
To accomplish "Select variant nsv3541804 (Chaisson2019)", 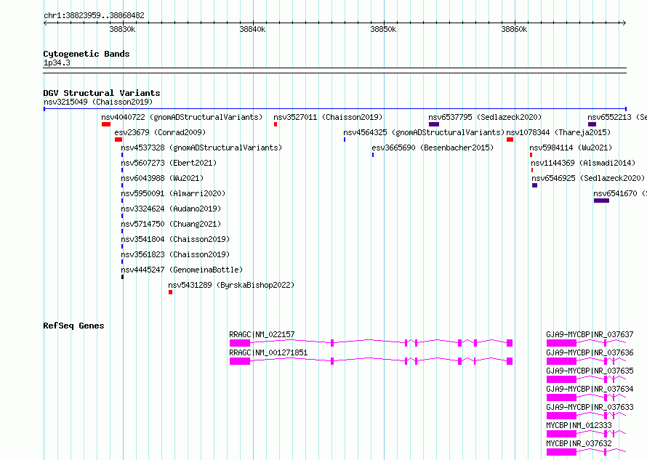I will click(175, 239).
